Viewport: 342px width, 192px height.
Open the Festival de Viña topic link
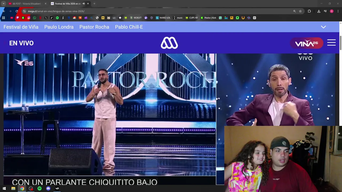pos(21,27)
